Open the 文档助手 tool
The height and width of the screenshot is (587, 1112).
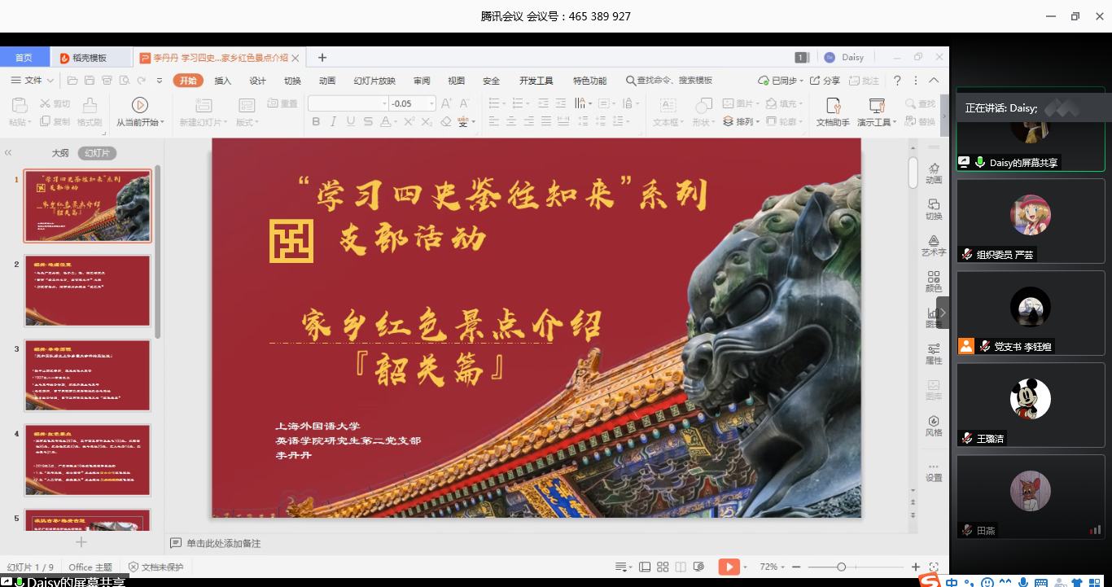click(832, 112)
